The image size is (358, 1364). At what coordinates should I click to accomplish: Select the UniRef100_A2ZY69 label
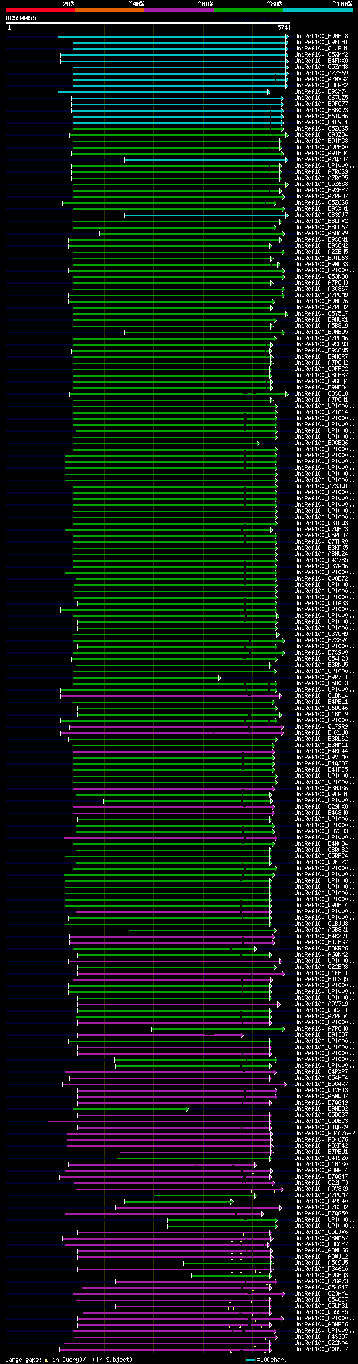click(x=321, y=73)
